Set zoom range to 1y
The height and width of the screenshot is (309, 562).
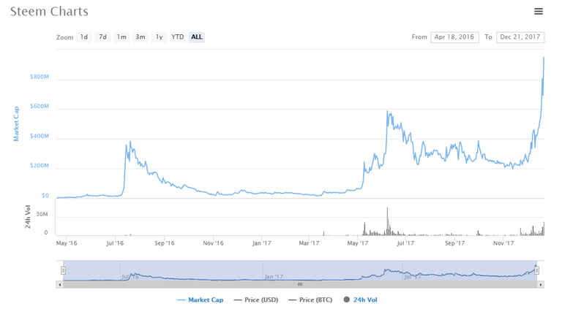coord(159,37)
